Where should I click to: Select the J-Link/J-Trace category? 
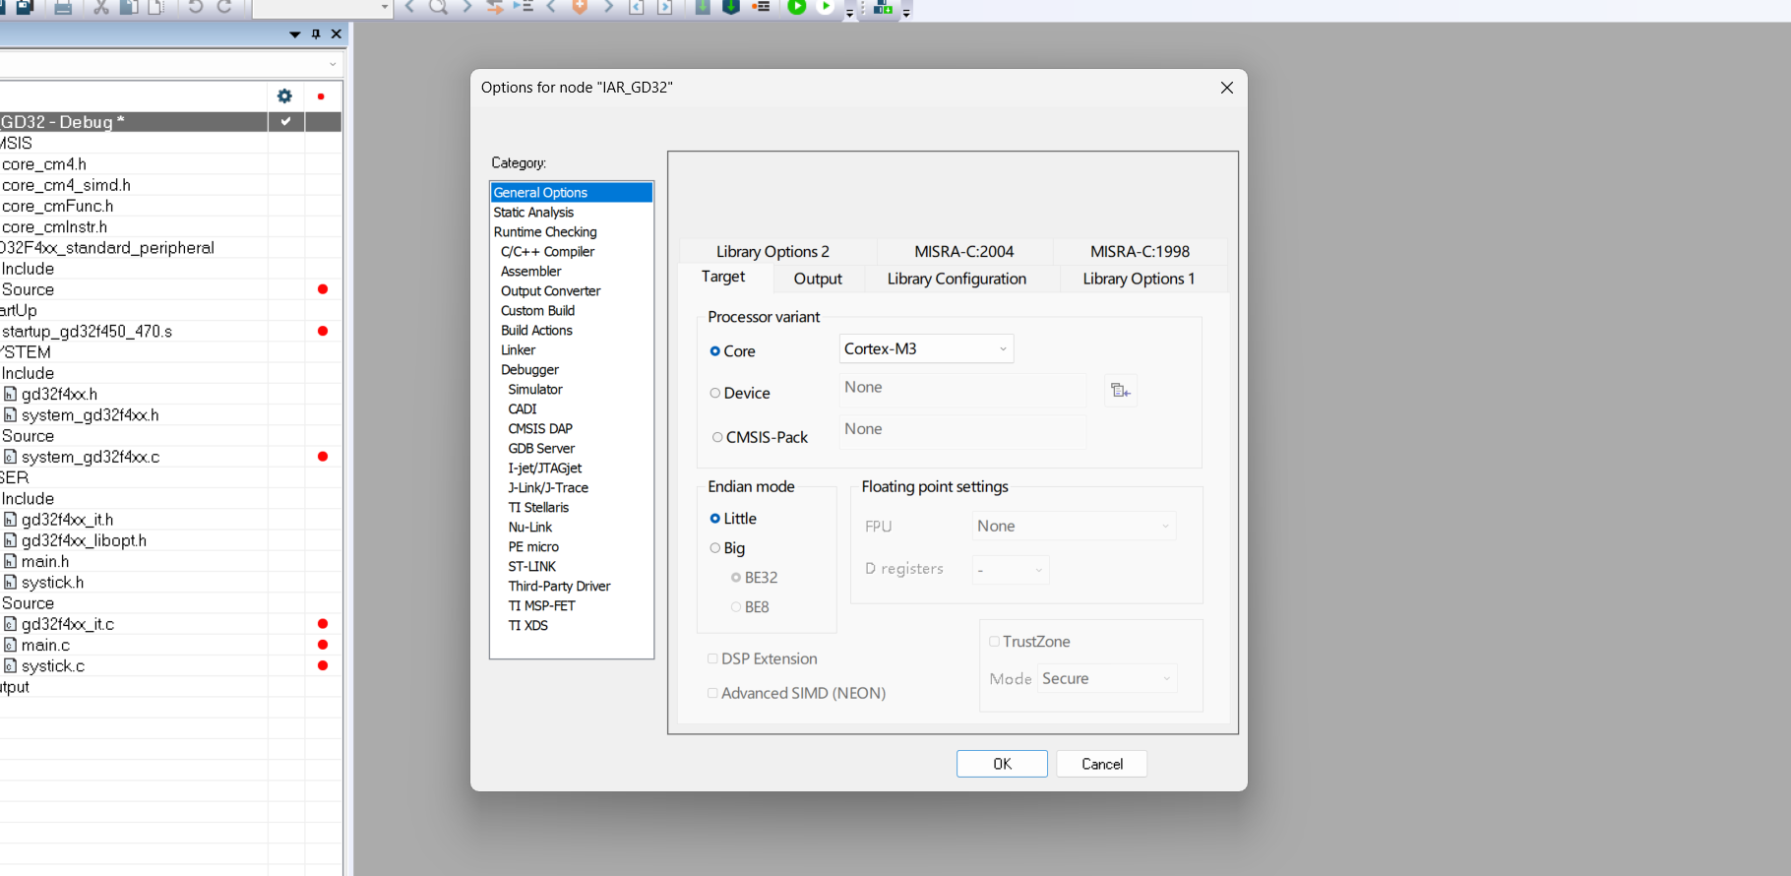tap(548, 488)
